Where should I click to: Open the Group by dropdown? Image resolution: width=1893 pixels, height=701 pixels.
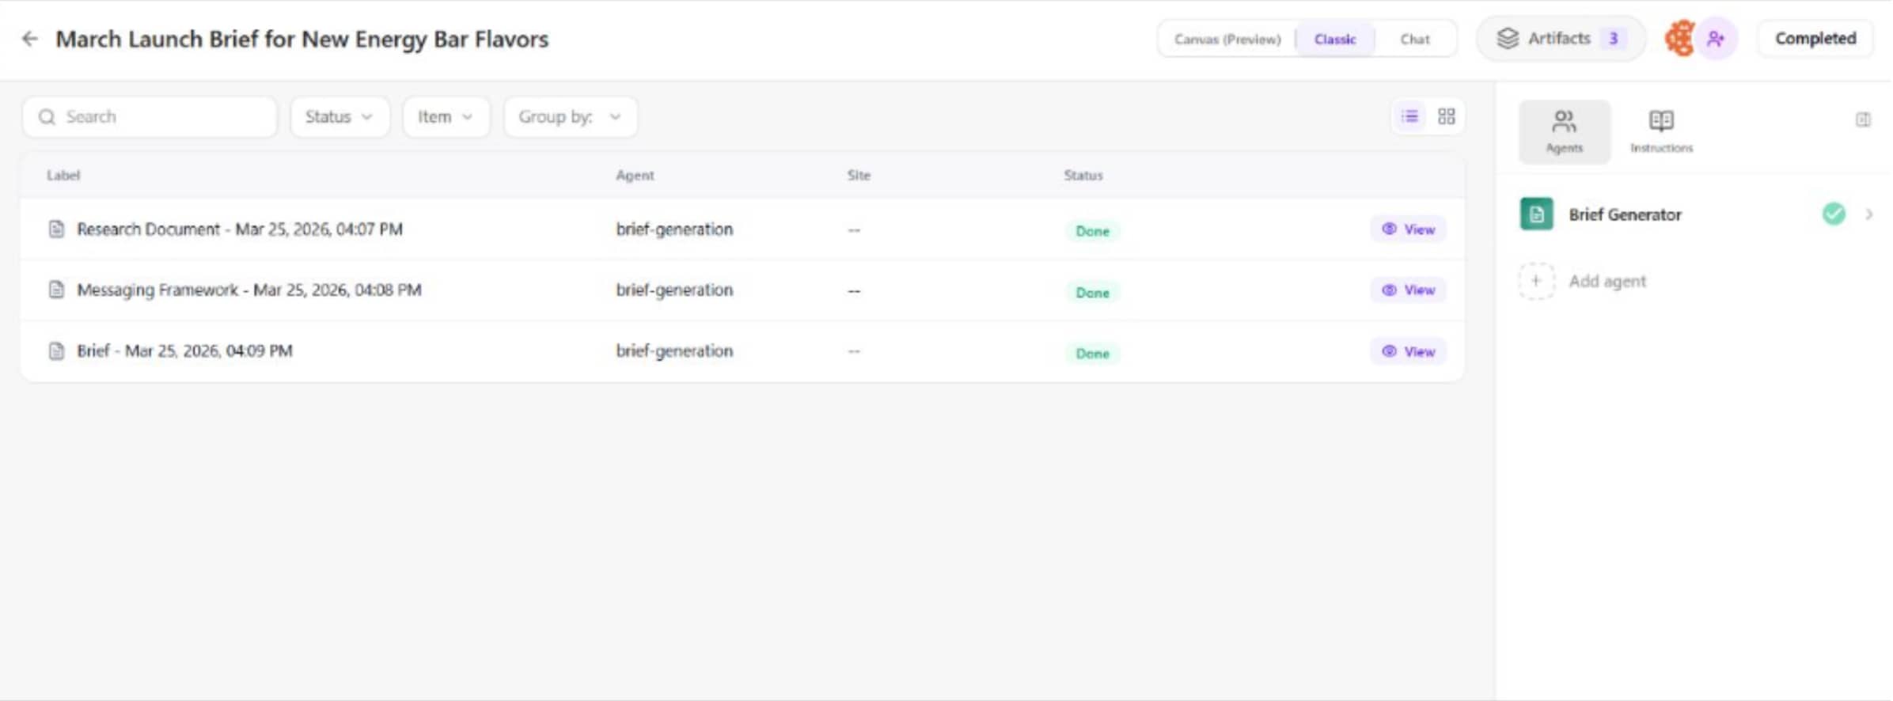(570, 117)
